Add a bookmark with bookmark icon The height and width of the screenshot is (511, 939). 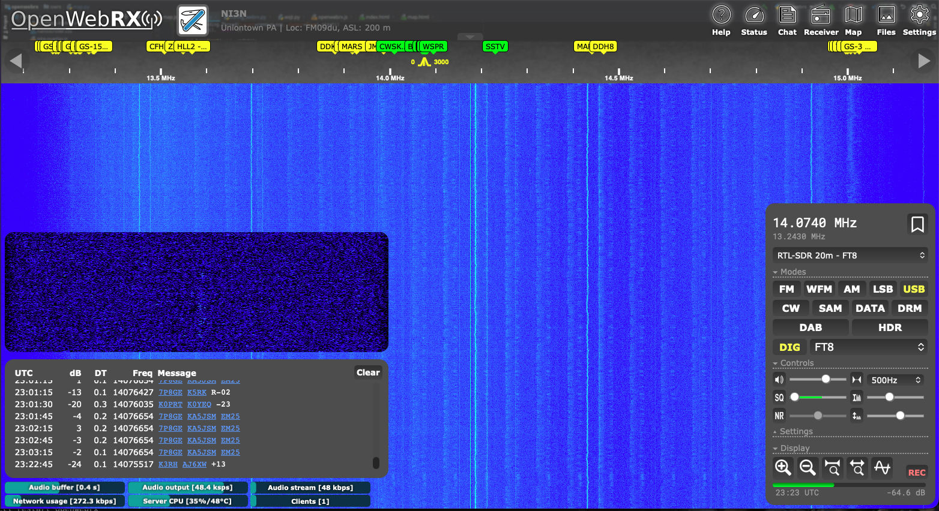(917, 225)
